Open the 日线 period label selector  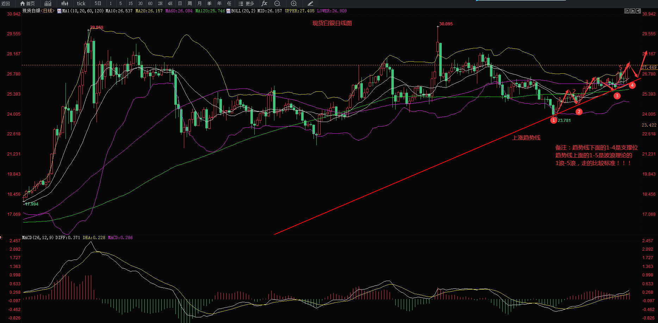pos(47,11)
